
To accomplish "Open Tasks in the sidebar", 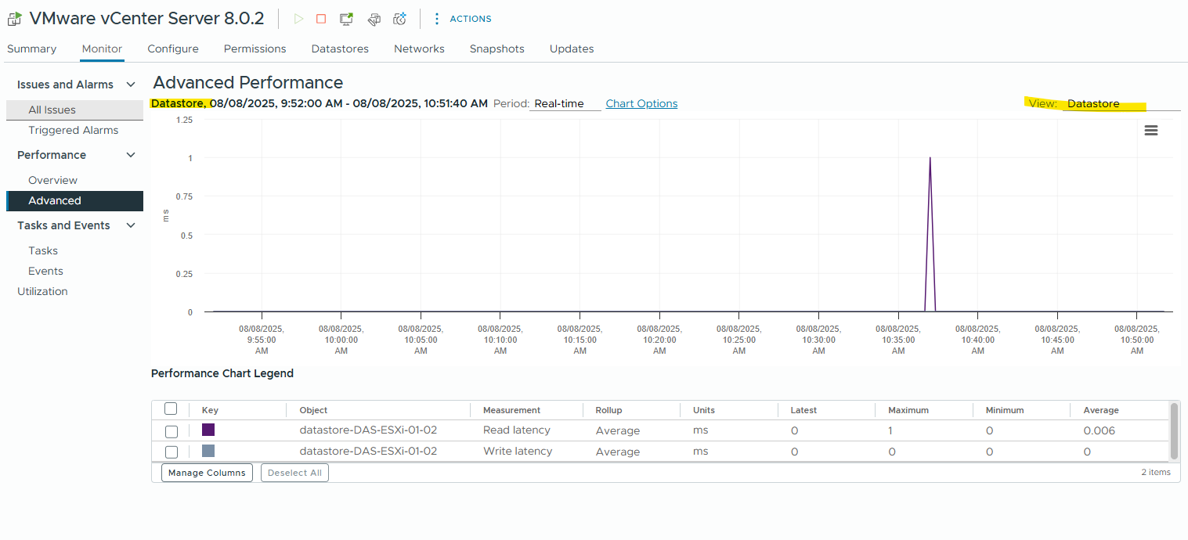I will tap(43, 250).
